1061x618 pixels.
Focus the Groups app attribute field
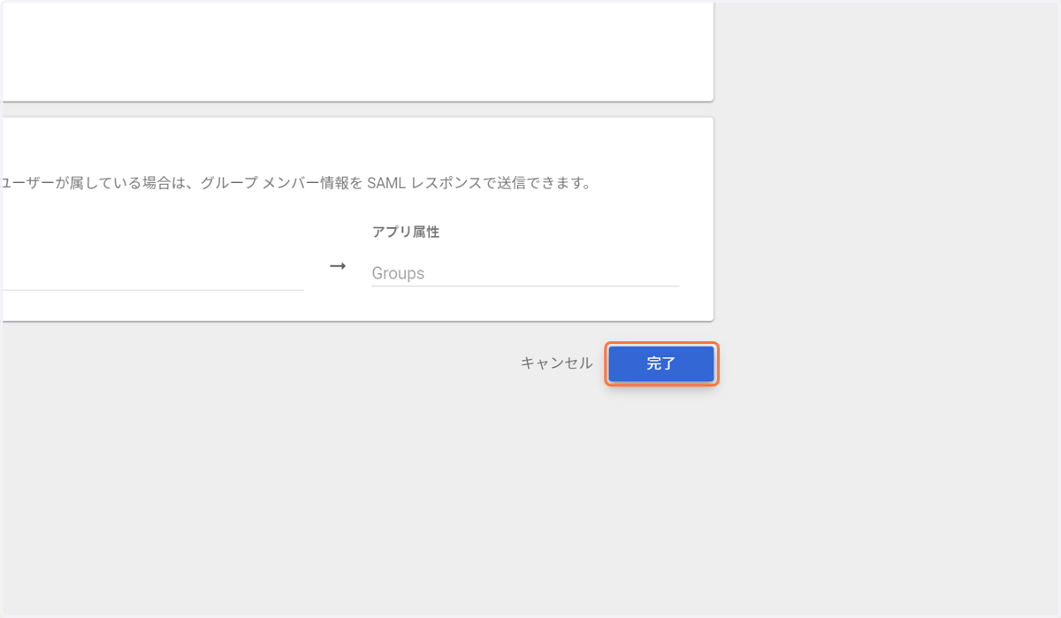[x=525, y=273]
